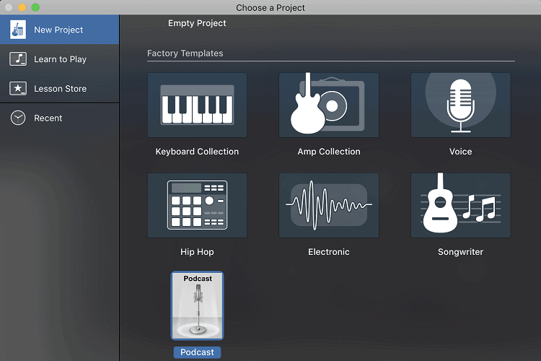The image size is (541, 361).
Task: Show Recent projects list
Action: (x=59, y=118)
